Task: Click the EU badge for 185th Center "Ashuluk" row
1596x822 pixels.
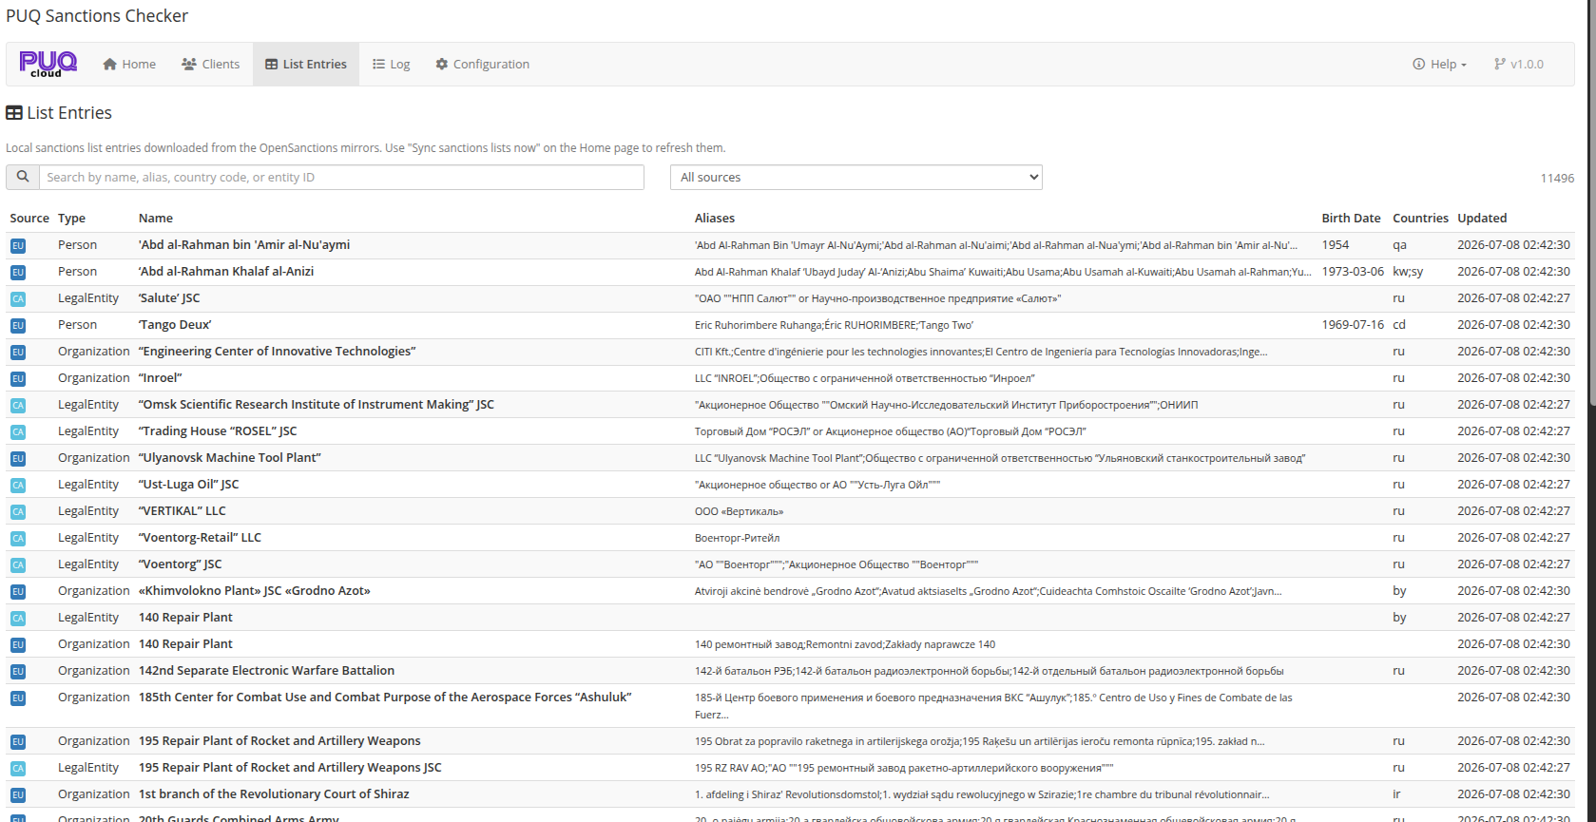Action: pos(18,698)
